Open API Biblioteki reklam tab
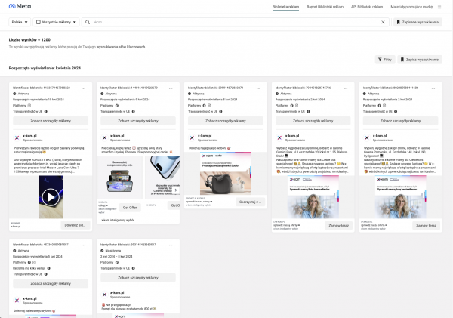This screenshot has height=318, width=453. pos(376,7)
